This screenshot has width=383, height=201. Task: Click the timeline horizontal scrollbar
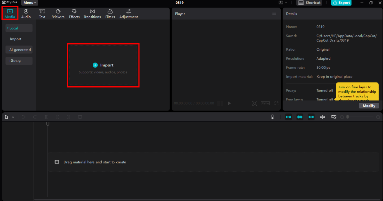point(207,200)
